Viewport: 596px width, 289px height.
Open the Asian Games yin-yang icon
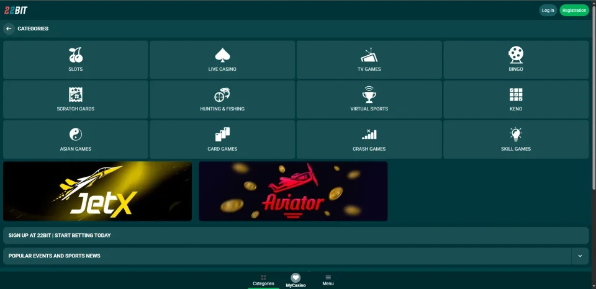(x=76, y=135)
